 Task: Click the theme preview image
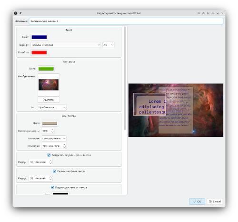click(x=176, y=110)
